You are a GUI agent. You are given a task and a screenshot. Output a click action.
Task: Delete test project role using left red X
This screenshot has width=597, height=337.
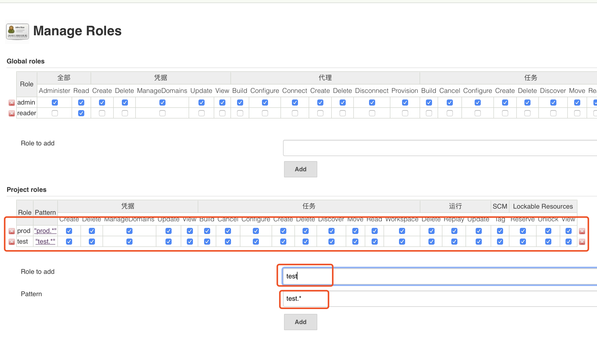(12, 242)
